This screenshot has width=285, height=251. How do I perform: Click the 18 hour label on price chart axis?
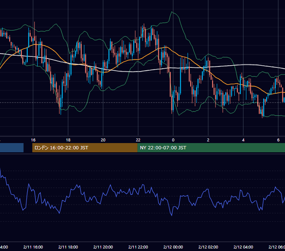click(x=68, y=140)
